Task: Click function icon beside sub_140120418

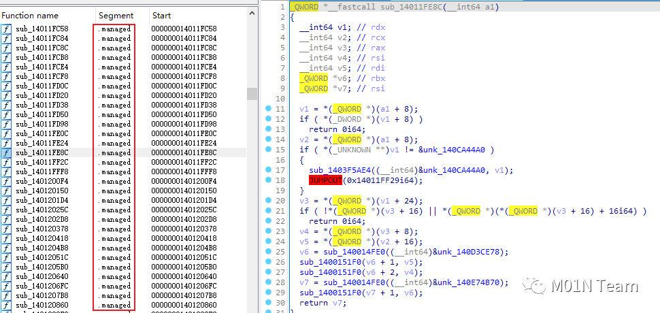Action: (x=7, y=239)
